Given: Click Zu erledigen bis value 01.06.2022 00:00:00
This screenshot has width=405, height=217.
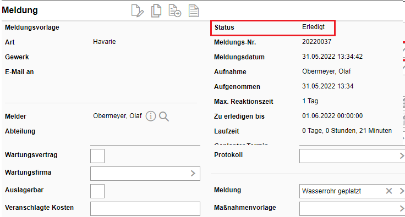Looking at the screenshot, I should pyautogui.click(x=332, y=116).
